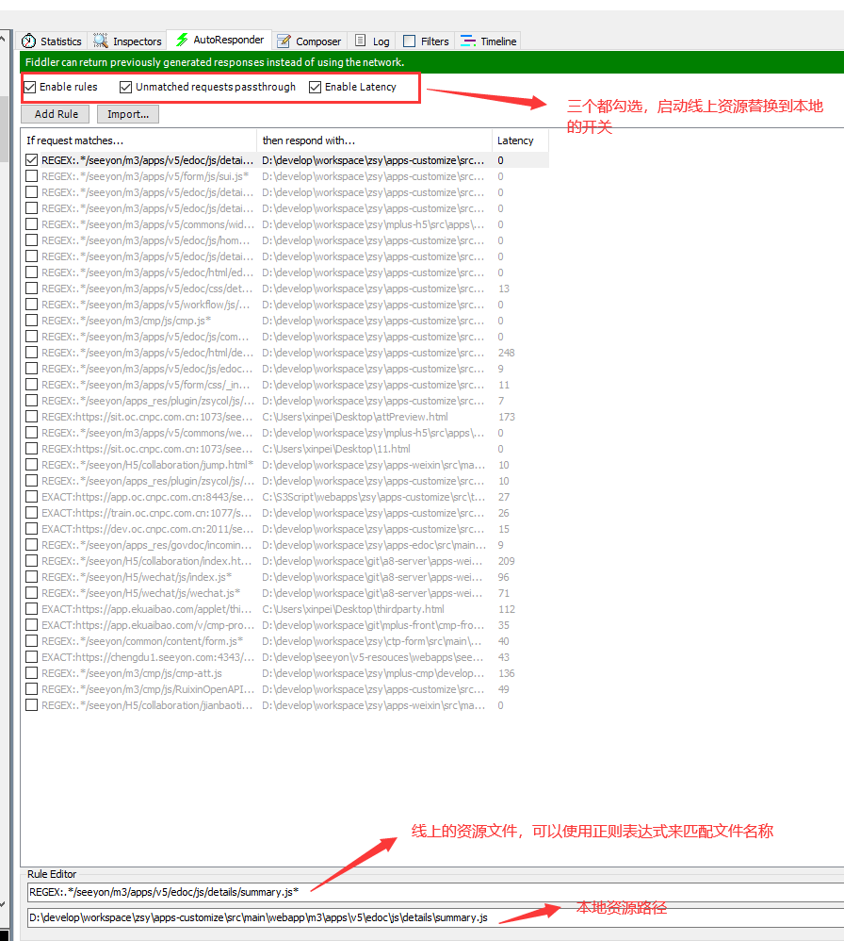Enable the workflow/js/... rule checkbox
The image size is (844, 941).
point(32,305)
